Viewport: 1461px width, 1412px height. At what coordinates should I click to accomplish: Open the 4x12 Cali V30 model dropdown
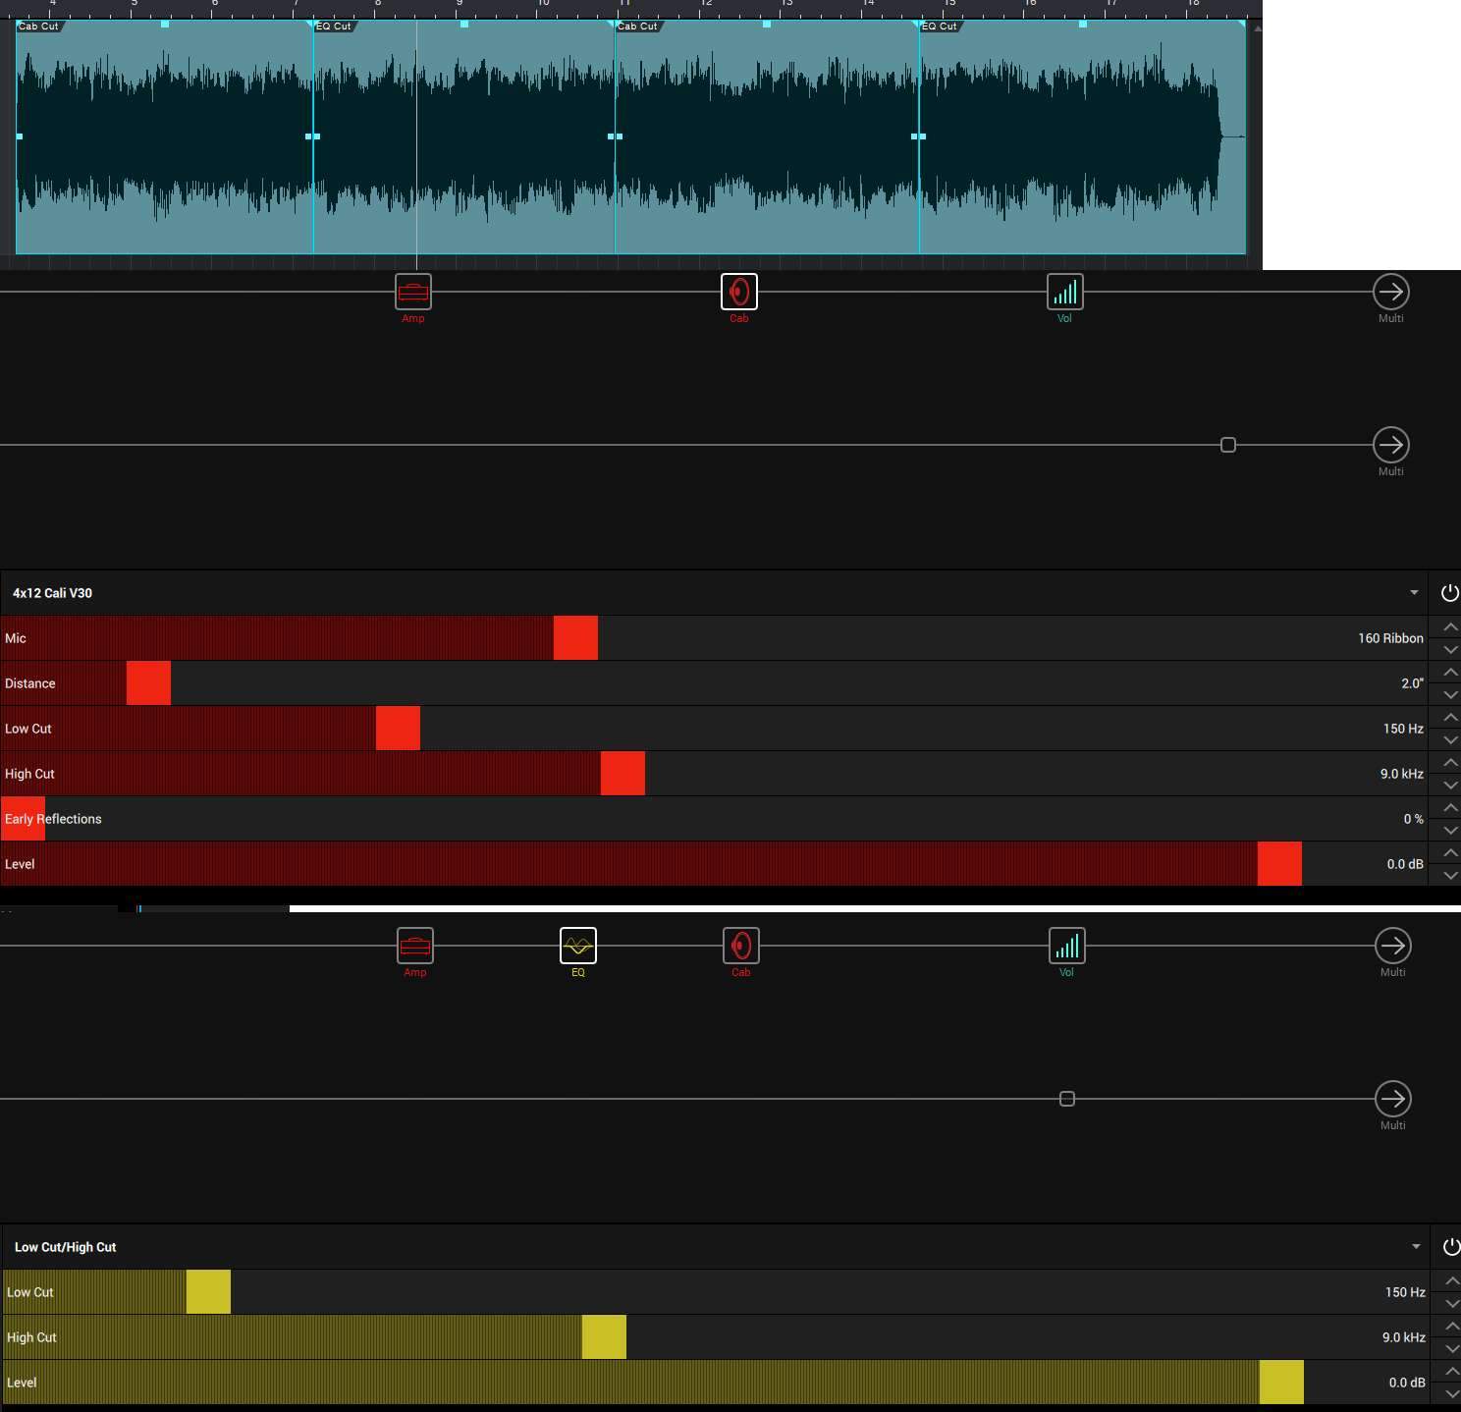[x=1414, y=593]
